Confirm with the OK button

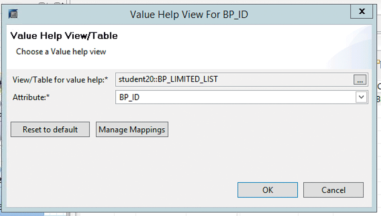tap(268, 190)
